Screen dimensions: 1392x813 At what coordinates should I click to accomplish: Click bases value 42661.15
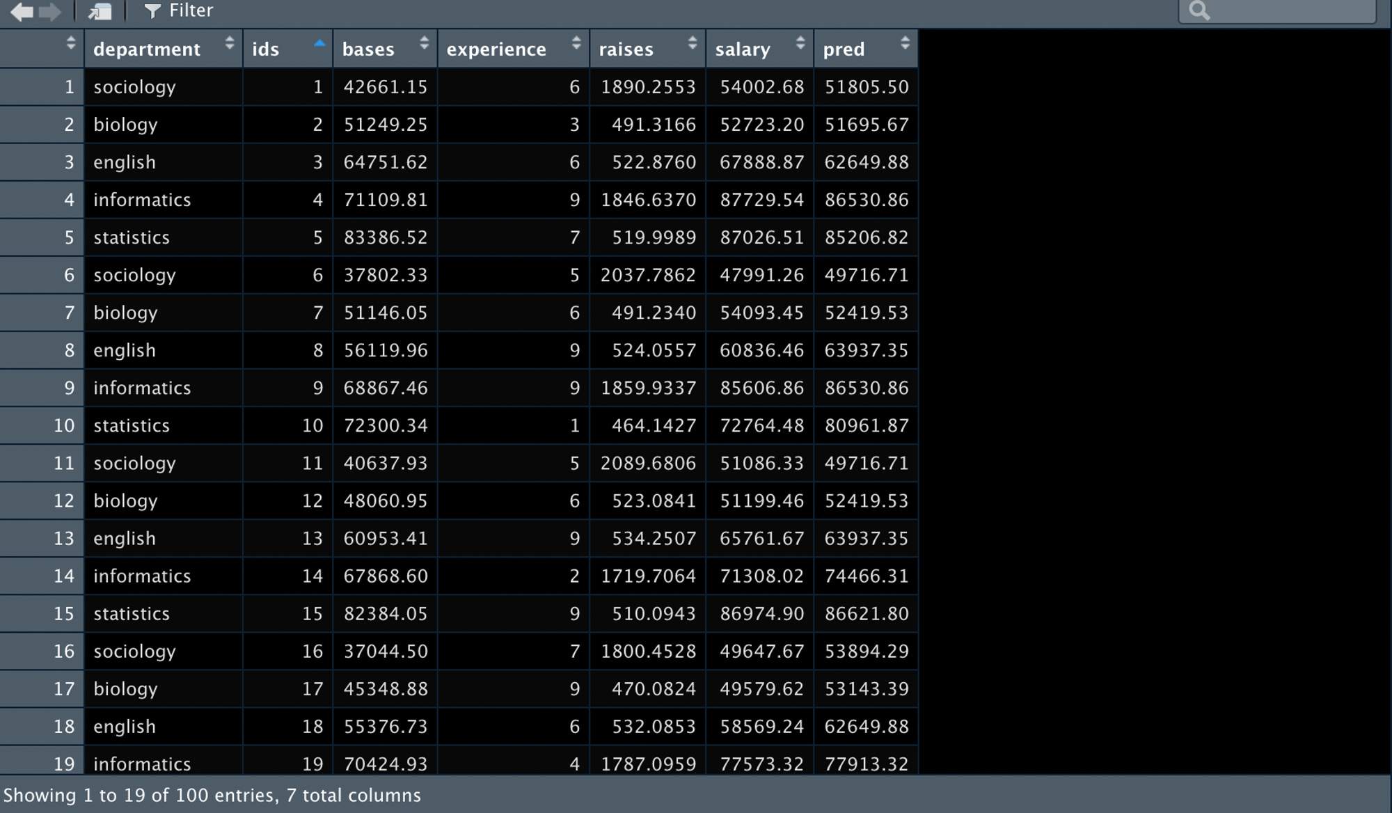pos(386,87)
